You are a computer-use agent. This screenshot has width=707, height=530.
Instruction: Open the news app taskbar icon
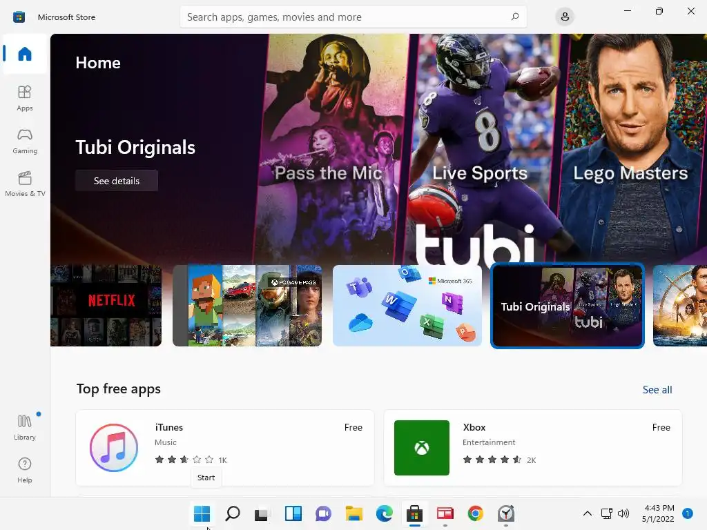445,513
